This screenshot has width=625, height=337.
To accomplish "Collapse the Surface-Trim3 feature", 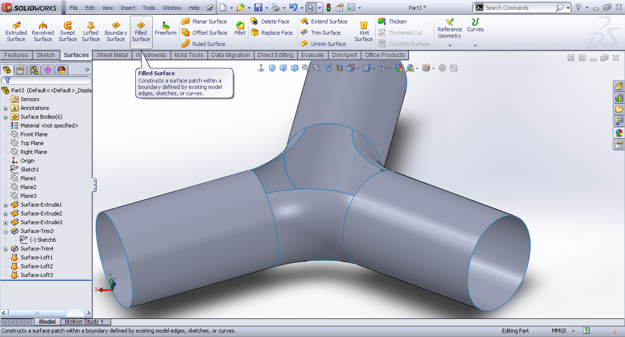I will 6,231.
